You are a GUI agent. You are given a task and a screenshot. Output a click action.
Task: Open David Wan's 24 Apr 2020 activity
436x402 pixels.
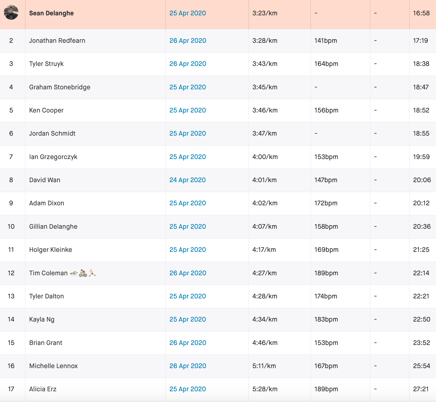(187, 180)
